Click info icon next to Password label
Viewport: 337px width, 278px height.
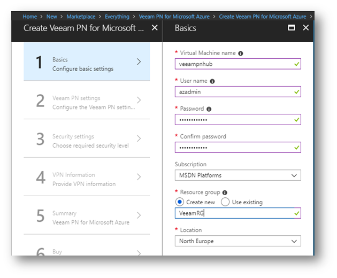(x=209, y=109)
